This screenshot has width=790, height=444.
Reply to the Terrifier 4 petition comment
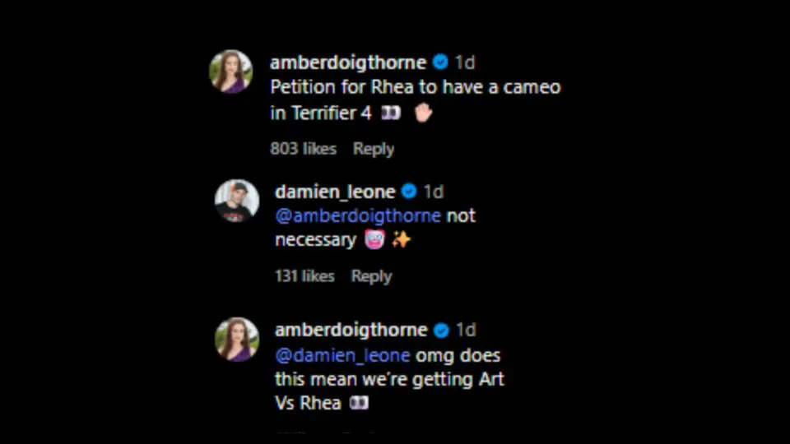tap(374, 149)
